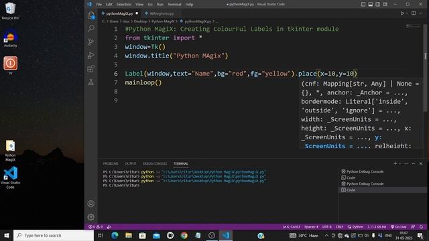
Task: Click UTF-8 encoding in status bar
Action: coord(326,227)
